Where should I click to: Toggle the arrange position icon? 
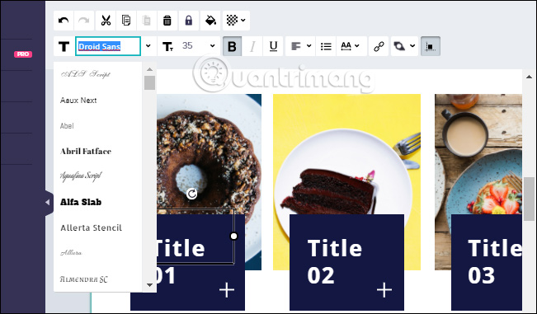point(431,46)
